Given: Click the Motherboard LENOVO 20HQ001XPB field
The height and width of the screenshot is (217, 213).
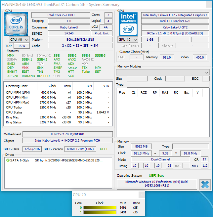Looking at the screenshot, I should tap(67, 134).
